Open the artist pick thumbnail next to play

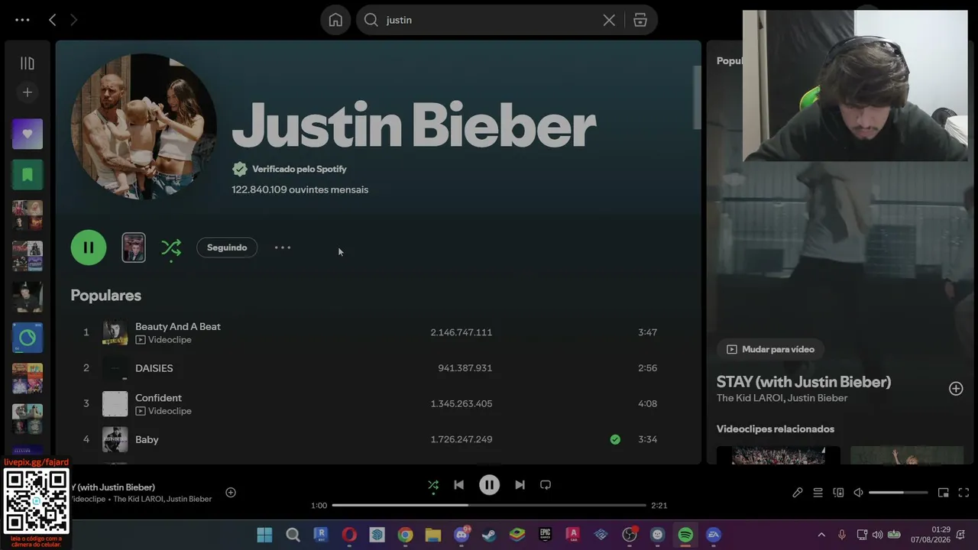(x=134, y=247)
